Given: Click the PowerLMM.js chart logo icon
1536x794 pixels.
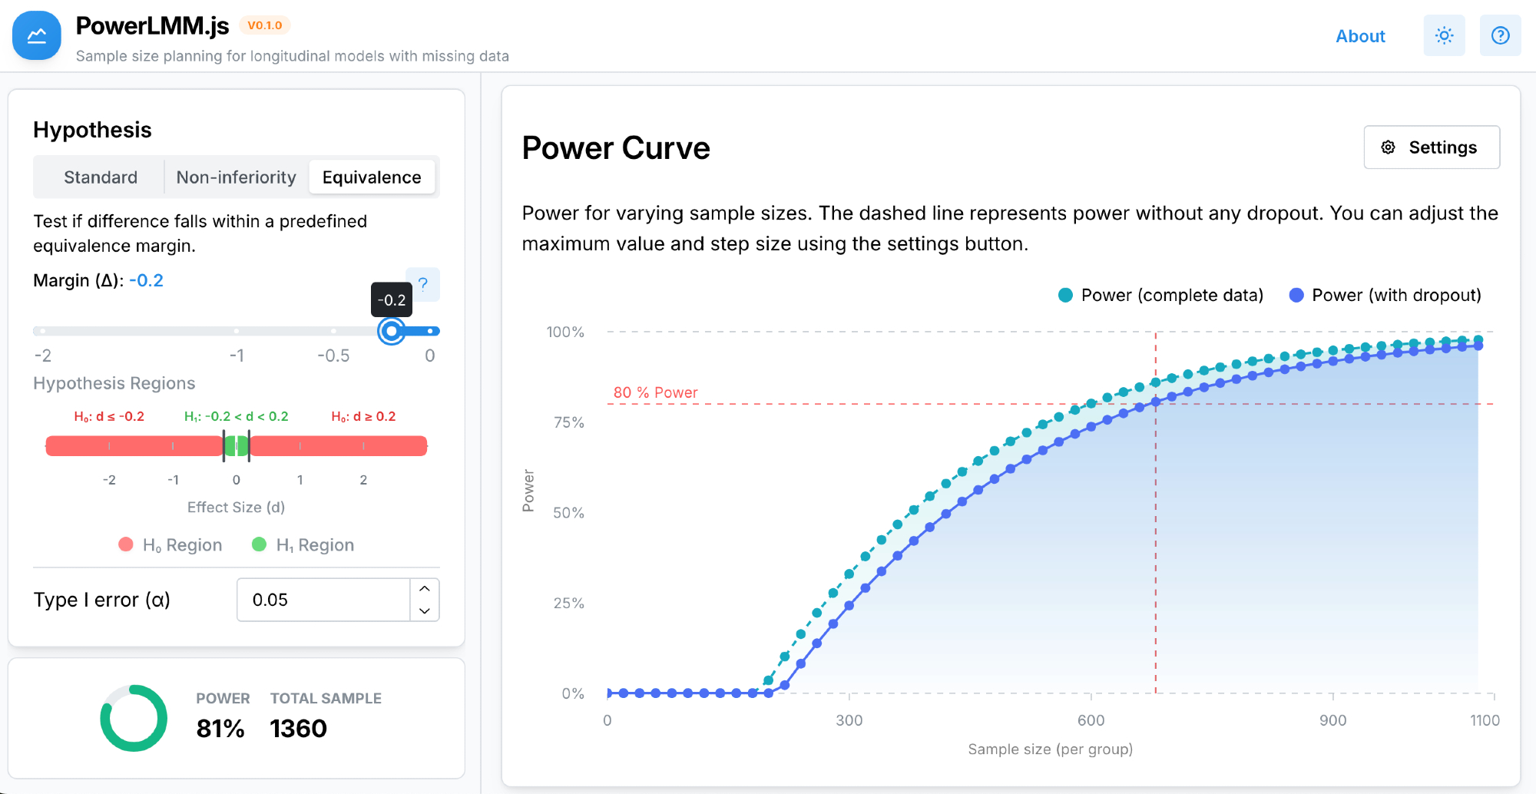Looking at the screenshot, I should click(37, 36).
